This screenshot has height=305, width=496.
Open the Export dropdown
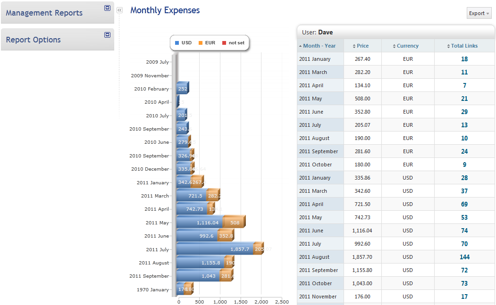(x=479, y=13)
